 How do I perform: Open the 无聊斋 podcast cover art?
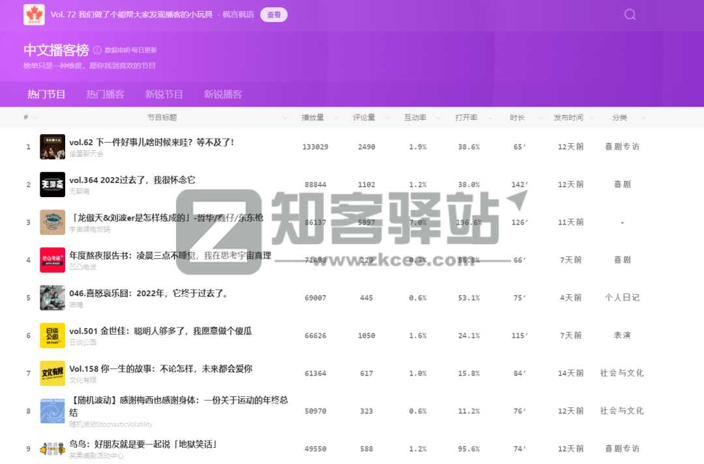click(x=52, y=184)
